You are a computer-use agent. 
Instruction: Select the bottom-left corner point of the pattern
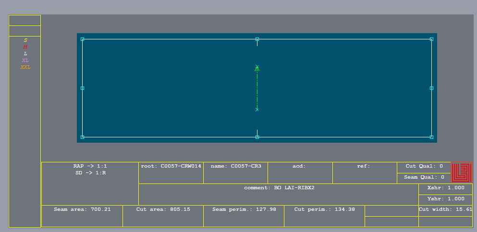(x=82, y=137)
